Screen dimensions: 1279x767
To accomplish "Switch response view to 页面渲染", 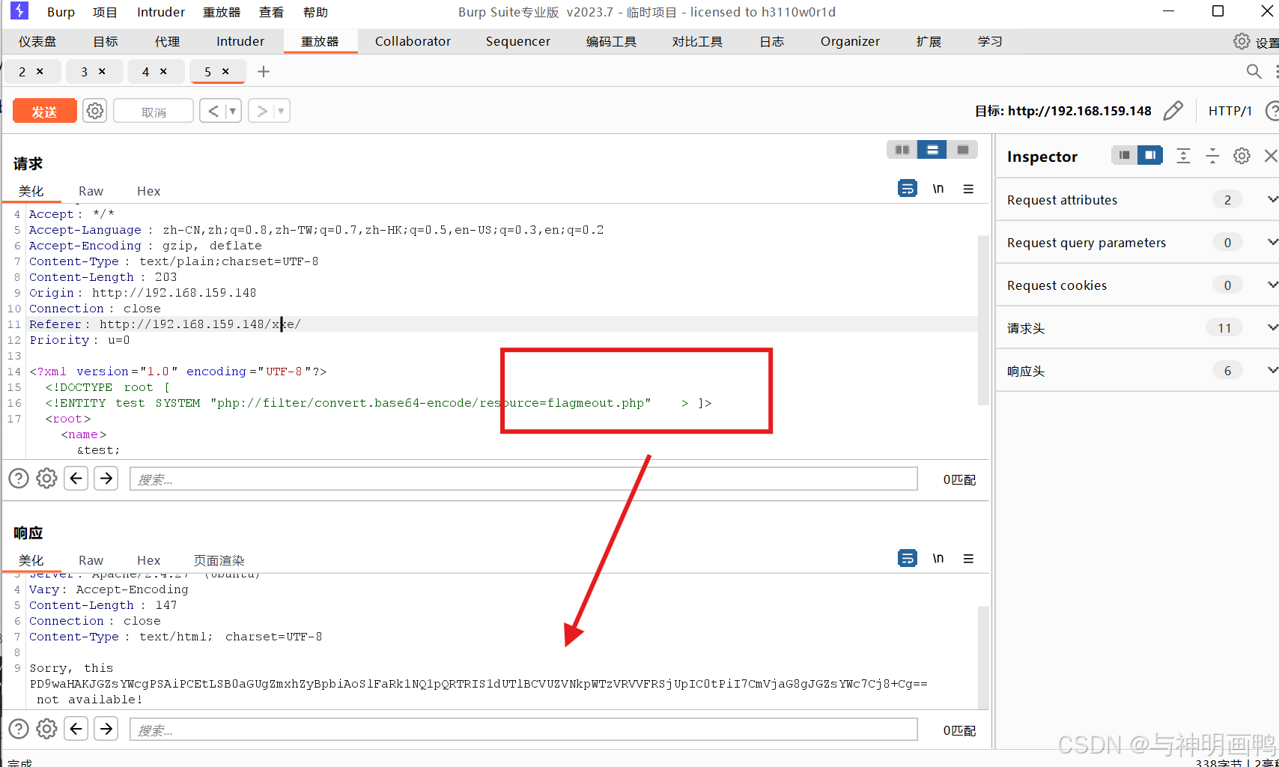I will [x=219, y=560].
